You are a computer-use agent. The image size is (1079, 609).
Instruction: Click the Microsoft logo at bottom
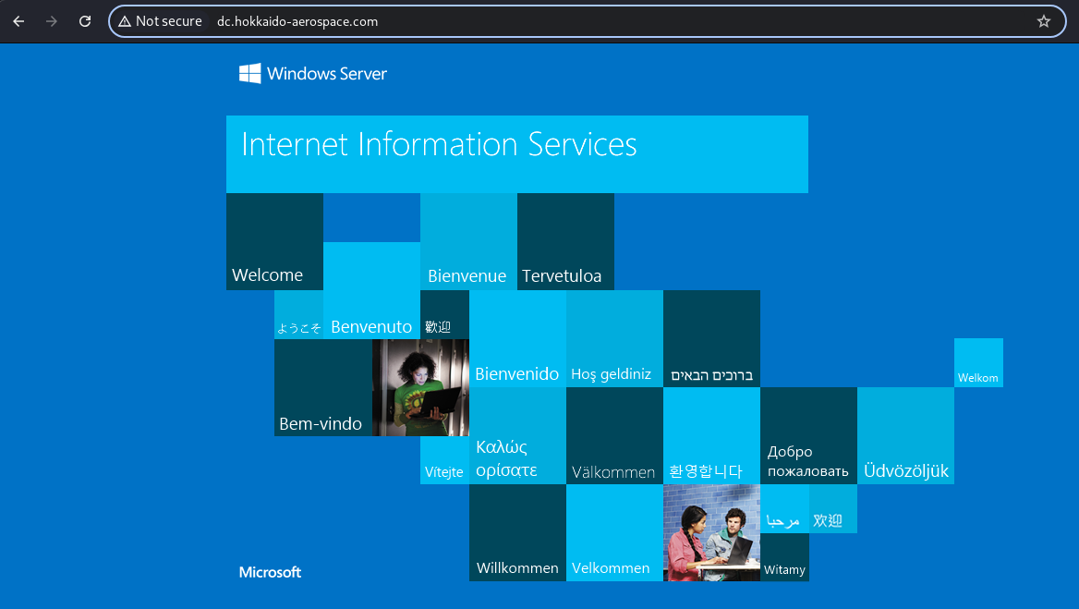[270, 572]
